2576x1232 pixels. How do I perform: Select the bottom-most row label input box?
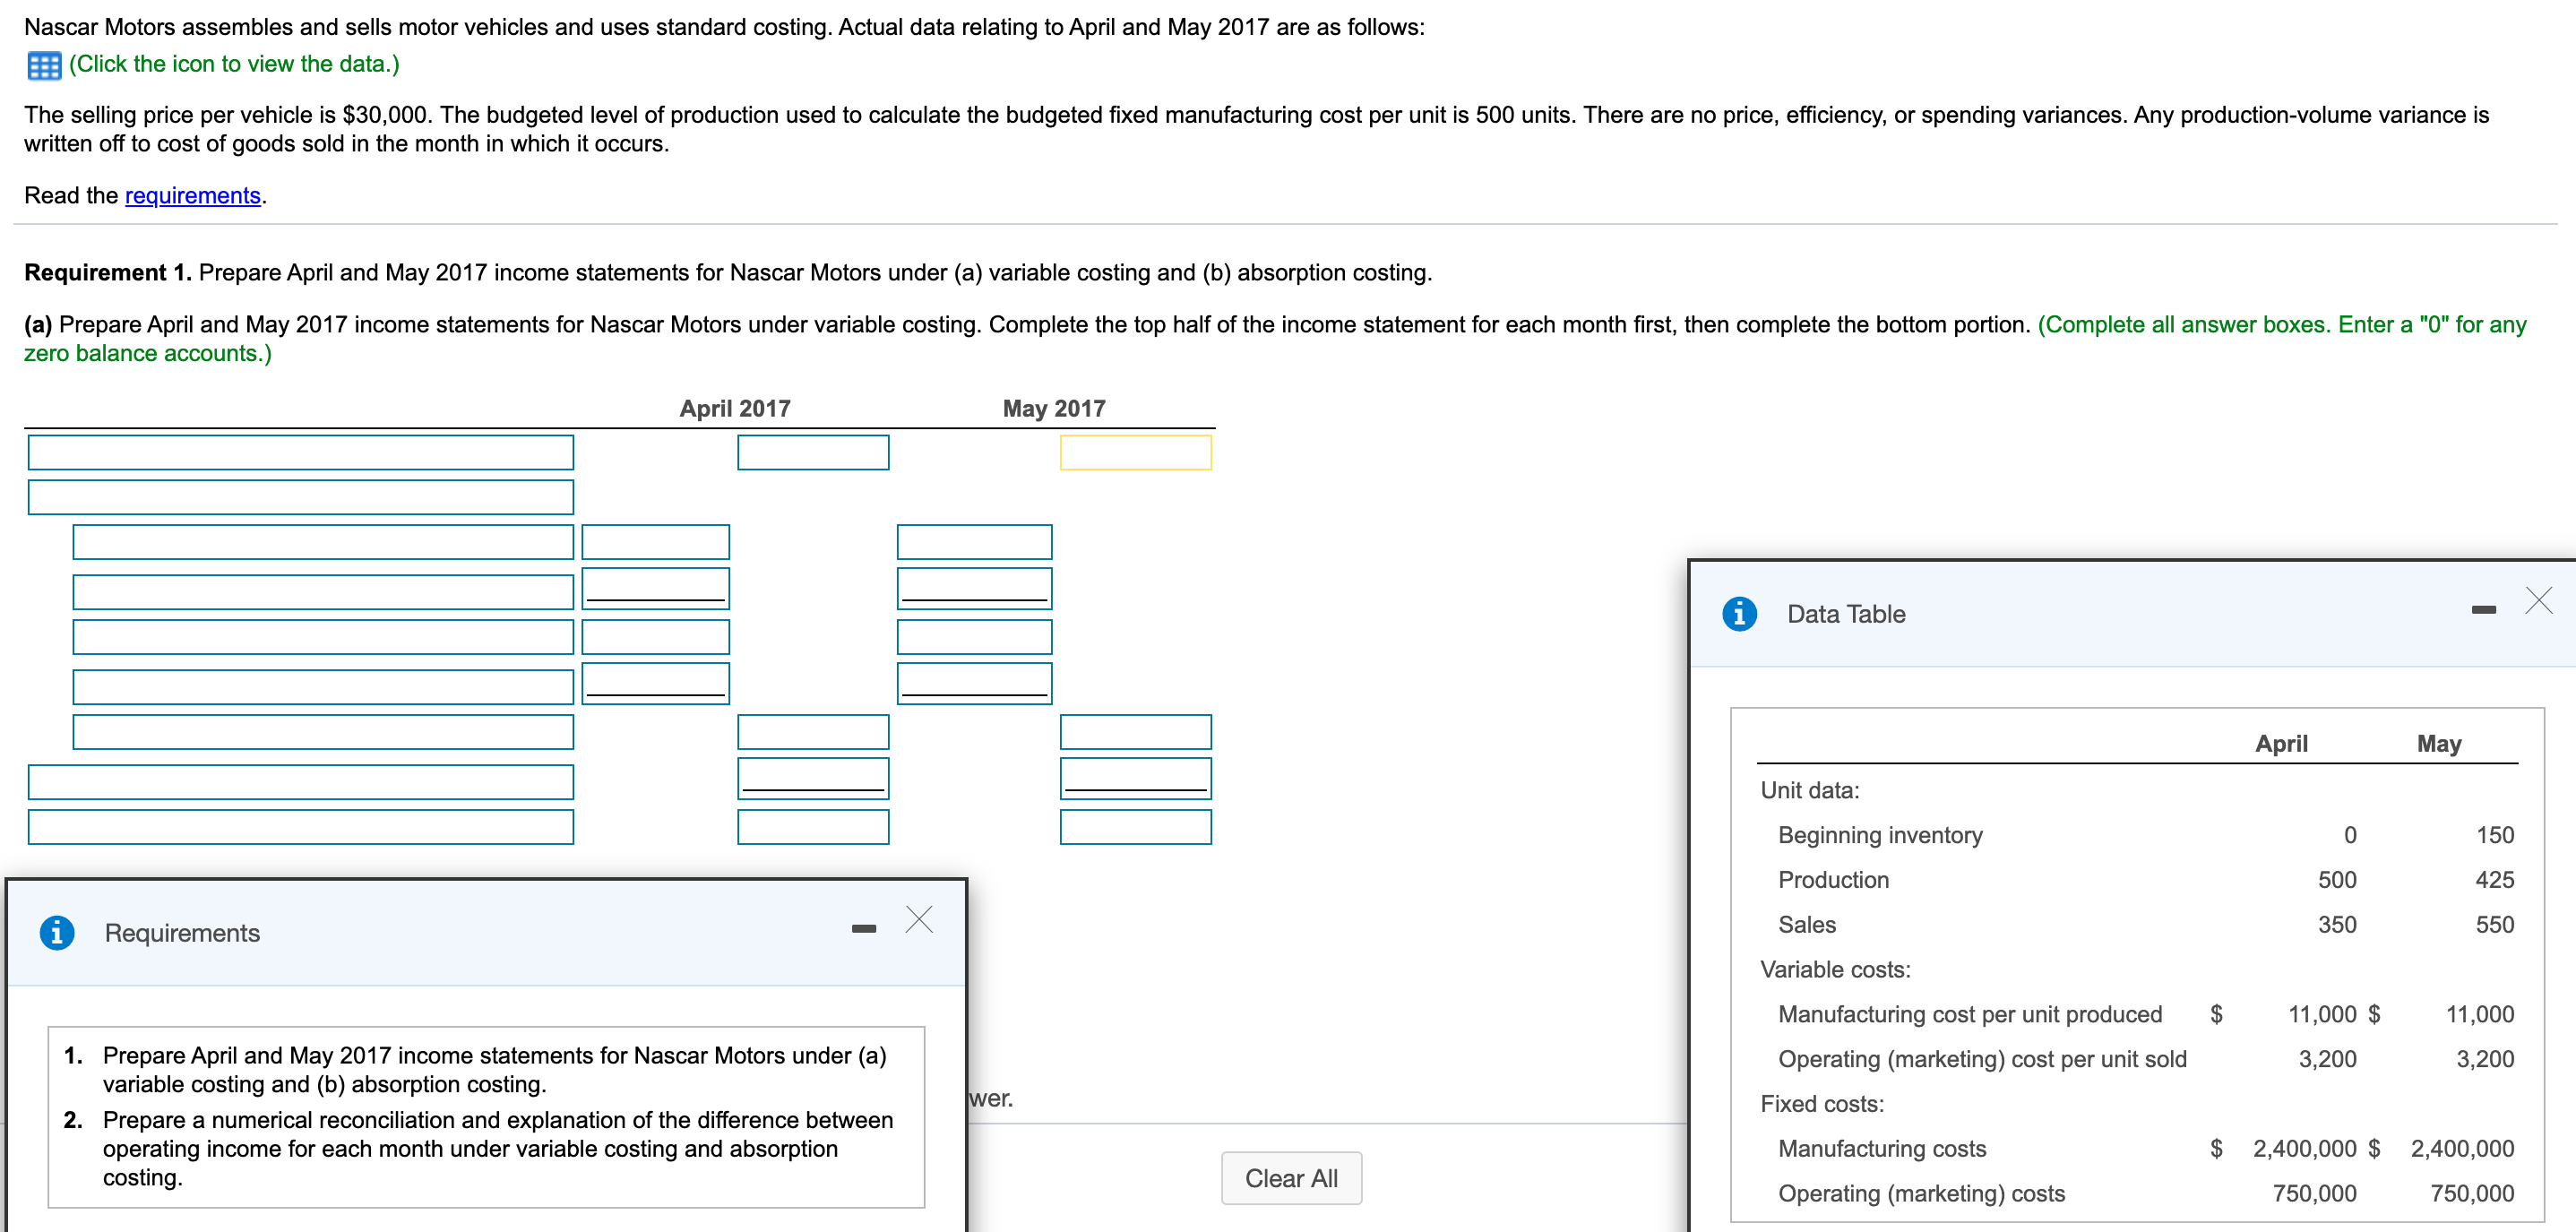(x=300, y=827)
